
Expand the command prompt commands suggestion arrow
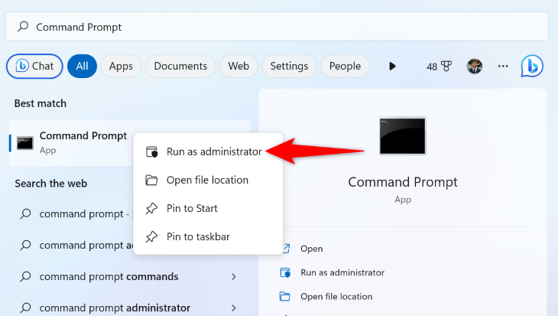click(233, 276)
